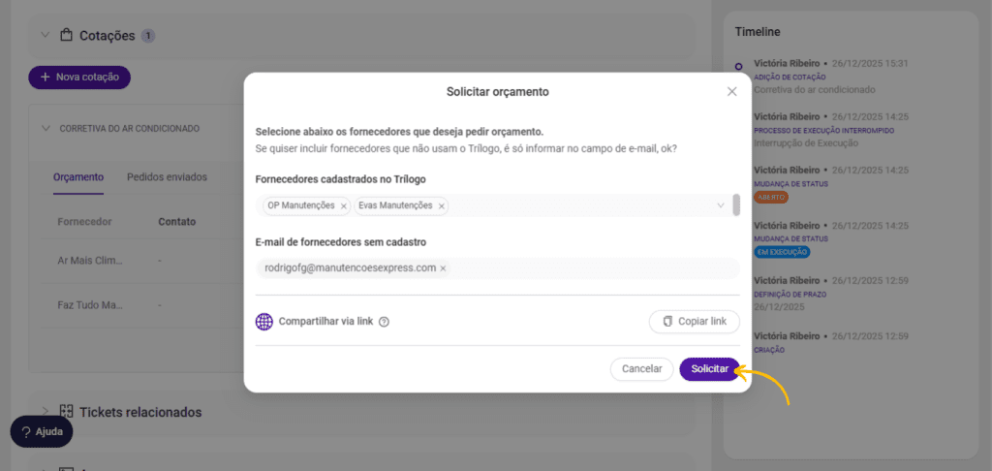This screenshot has height=471, width=992.
Task: Expand the Tickets relacionados section
Action: click(x=45, y=411)
